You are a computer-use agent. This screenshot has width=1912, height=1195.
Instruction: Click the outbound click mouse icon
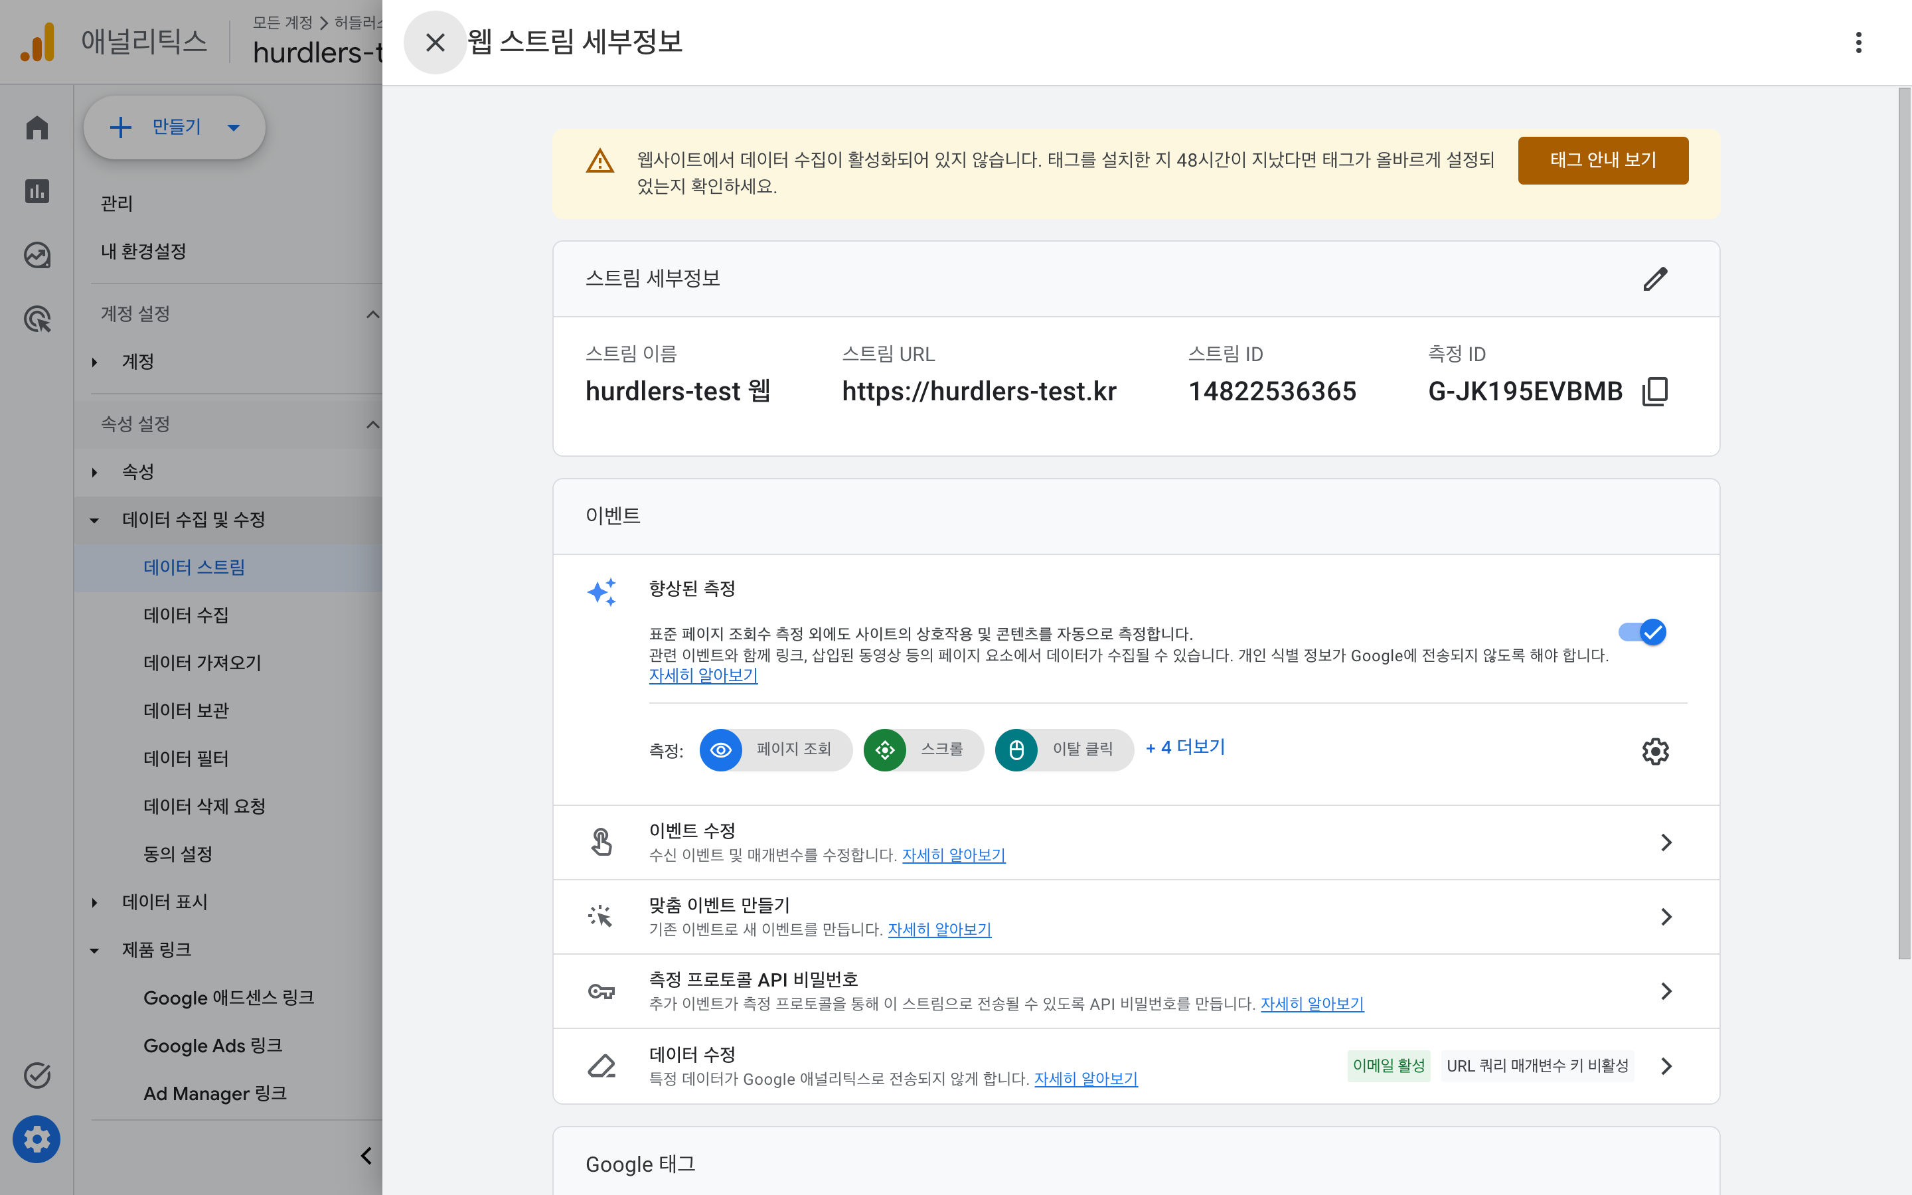click(1016, 750)
